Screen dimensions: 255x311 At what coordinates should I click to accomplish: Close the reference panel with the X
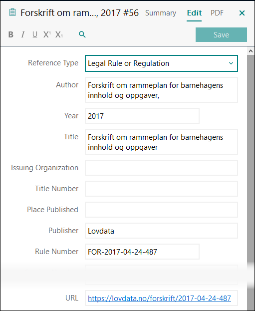point(242,13)
